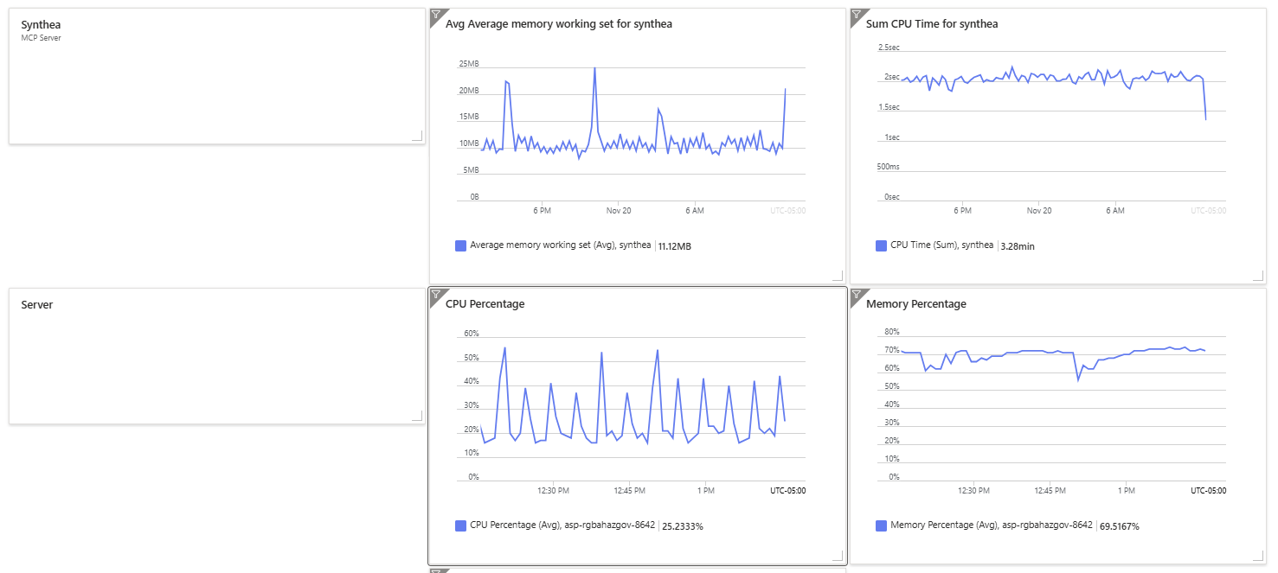Click the CPU Percentage (Avg) legend color swatch
This screenshot has width=1278, height=573.
tap(461, 525)
